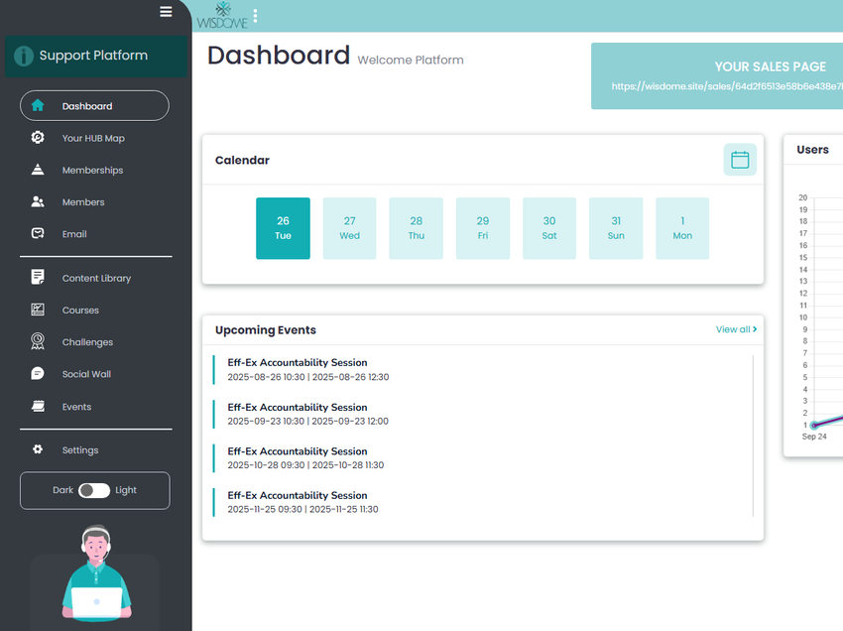The image size is (843, 631).
Task: Open the Members page icon
Action: (38, 201)
